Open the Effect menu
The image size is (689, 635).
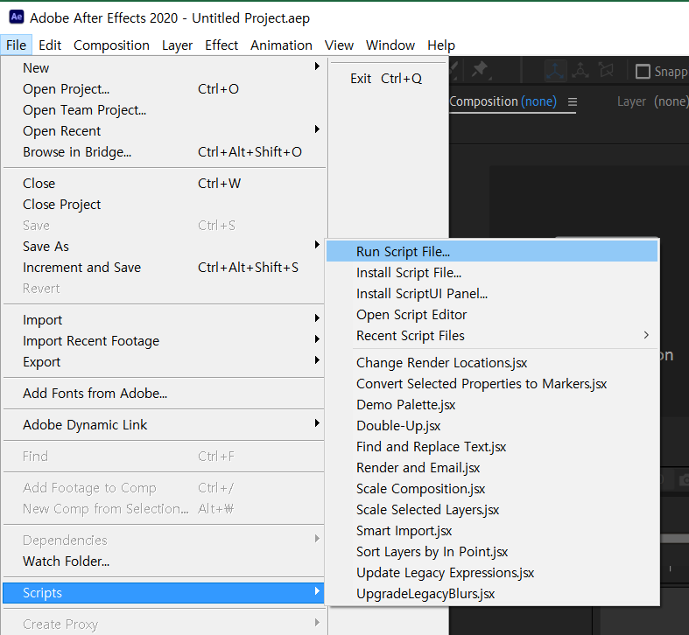click(x=221, y=45)
